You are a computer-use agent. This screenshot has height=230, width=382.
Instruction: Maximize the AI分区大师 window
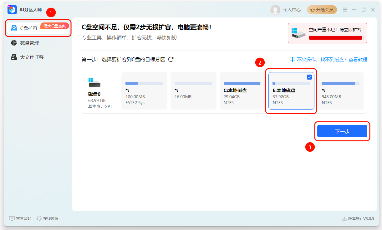[x=364, y=10]
